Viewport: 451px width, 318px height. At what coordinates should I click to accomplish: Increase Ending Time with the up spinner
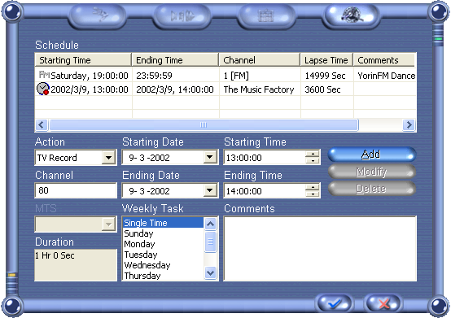(x=313, y=187)
